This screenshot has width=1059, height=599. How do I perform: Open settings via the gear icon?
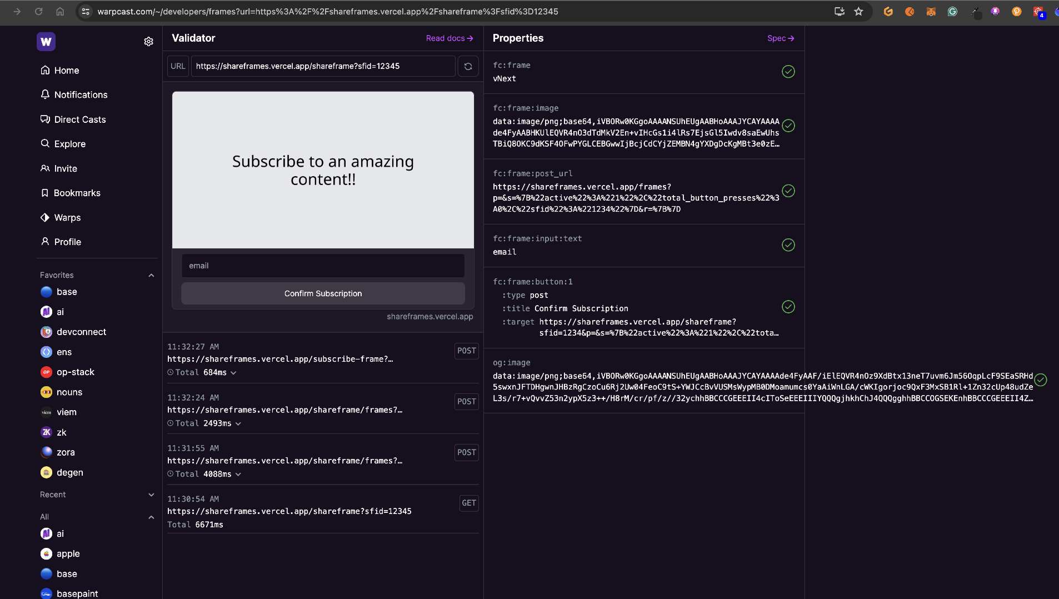tap(148, 41)
